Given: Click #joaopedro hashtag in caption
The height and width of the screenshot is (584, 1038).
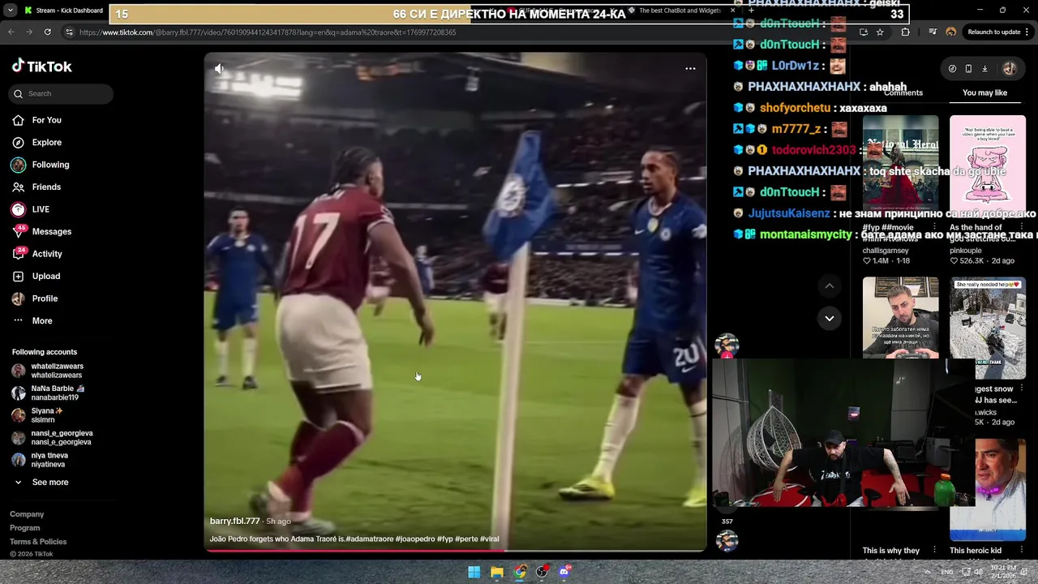Looking at the screenshot, I should 415,539.
